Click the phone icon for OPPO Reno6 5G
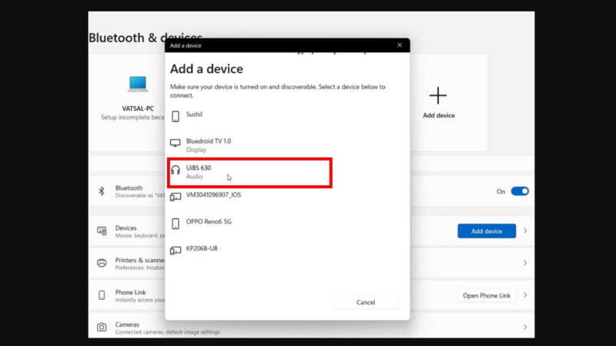Viewport: 616px width, 346px height. [176, 224]
